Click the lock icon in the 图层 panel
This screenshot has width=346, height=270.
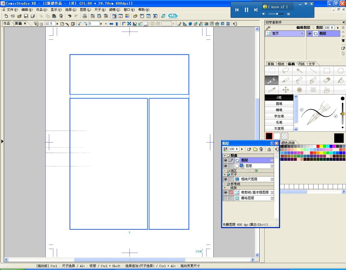tap(269, 149)
